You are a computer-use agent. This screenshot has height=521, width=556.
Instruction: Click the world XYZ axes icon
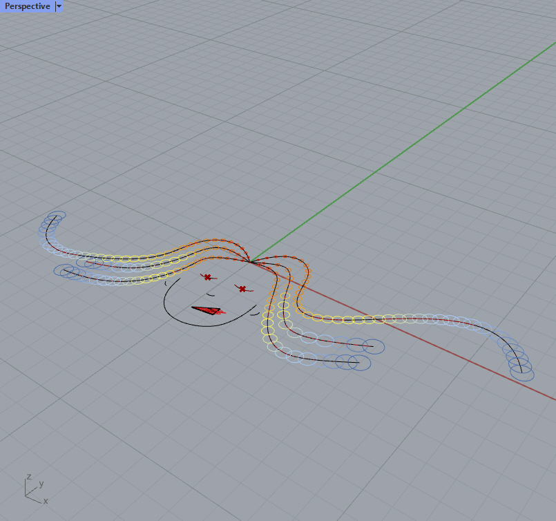pyautogui.click(x=32, y=489)
